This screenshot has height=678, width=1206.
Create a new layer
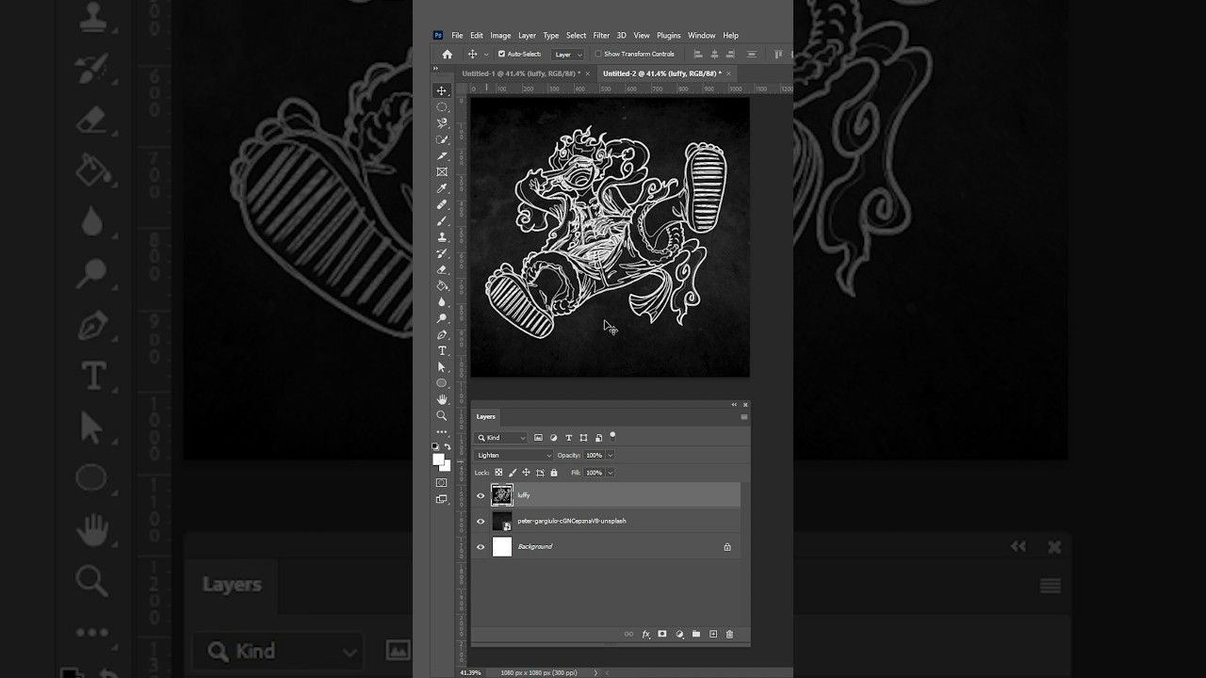click(713, 635)
